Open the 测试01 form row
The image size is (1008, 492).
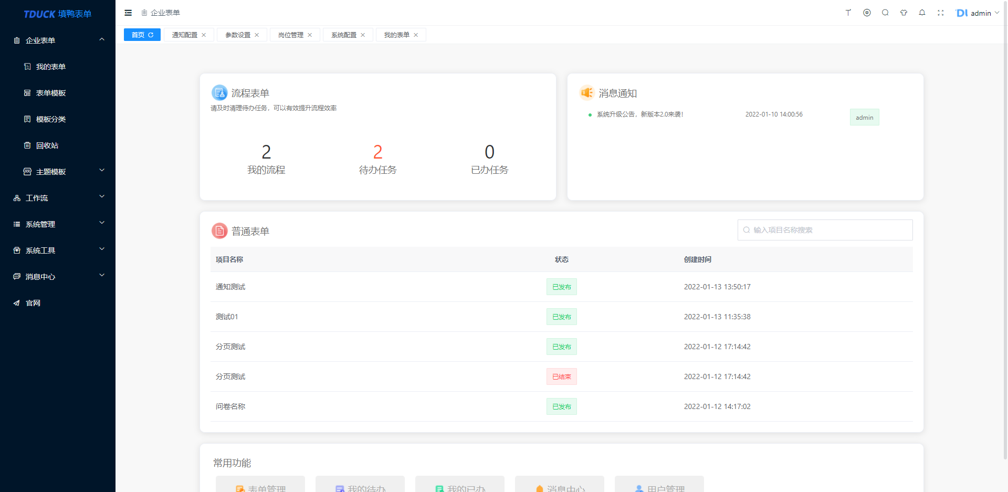tap(562, 317)
